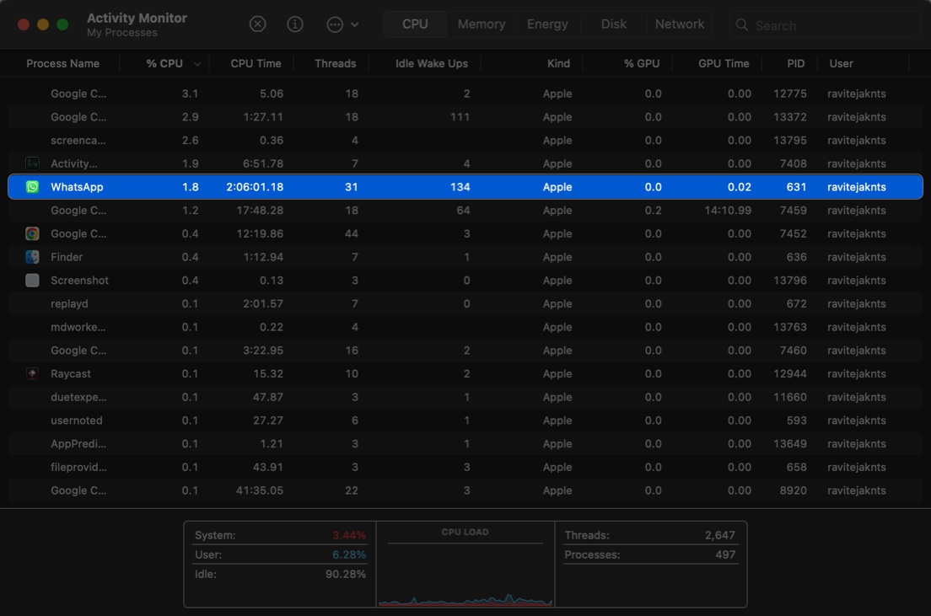Switch to the Disk view
931x616 pixels.
(613, 24)
